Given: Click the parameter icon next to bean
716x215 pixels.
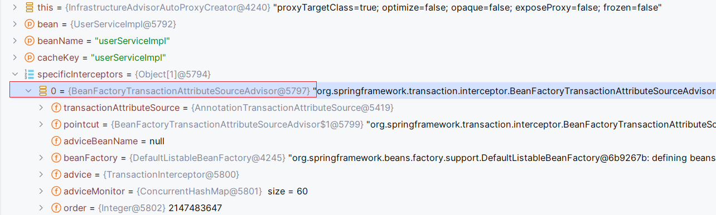Looking at the screenshot, I should [29, 24].
